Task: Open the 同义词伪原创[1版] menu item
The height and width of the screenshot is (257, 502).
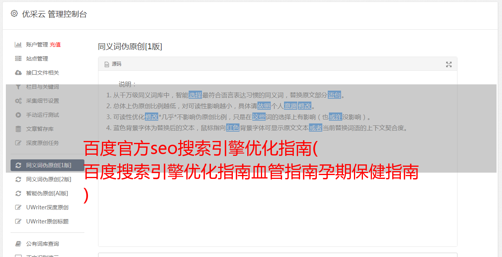Action: click(x=47, y=165)
